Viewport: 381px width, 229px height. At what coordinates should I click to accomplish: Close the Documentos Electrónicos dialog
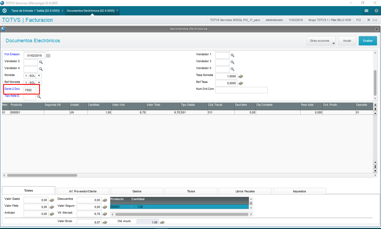pos(377,29)
